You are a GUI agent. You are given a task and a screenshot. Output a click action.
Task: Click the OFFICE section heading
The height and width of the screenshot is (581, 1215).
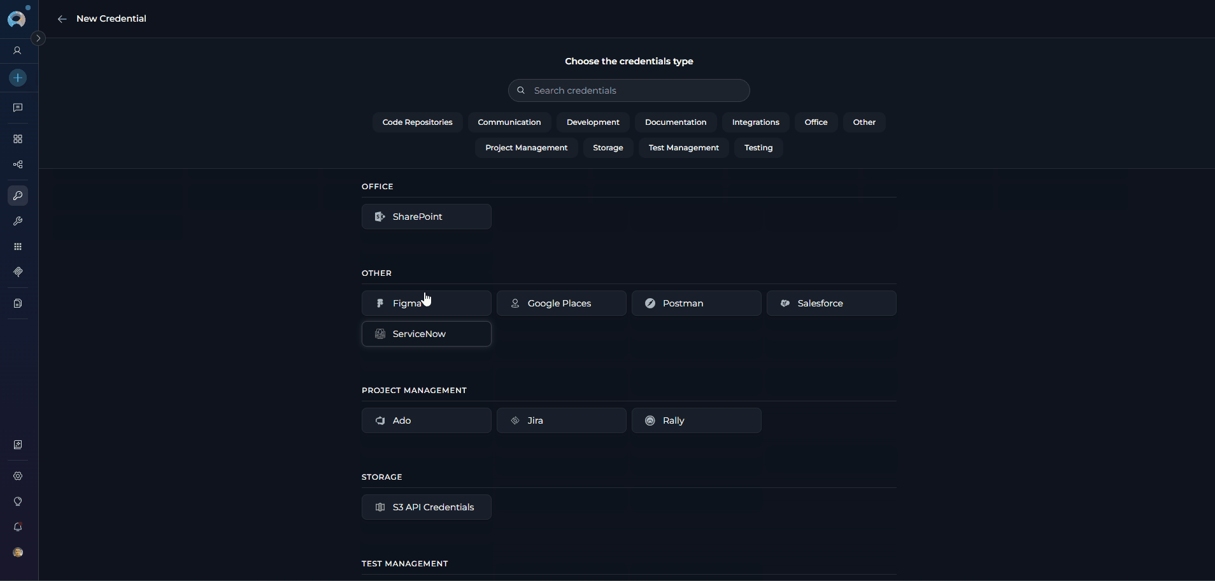pyautogui.click(x=378, y=187)
